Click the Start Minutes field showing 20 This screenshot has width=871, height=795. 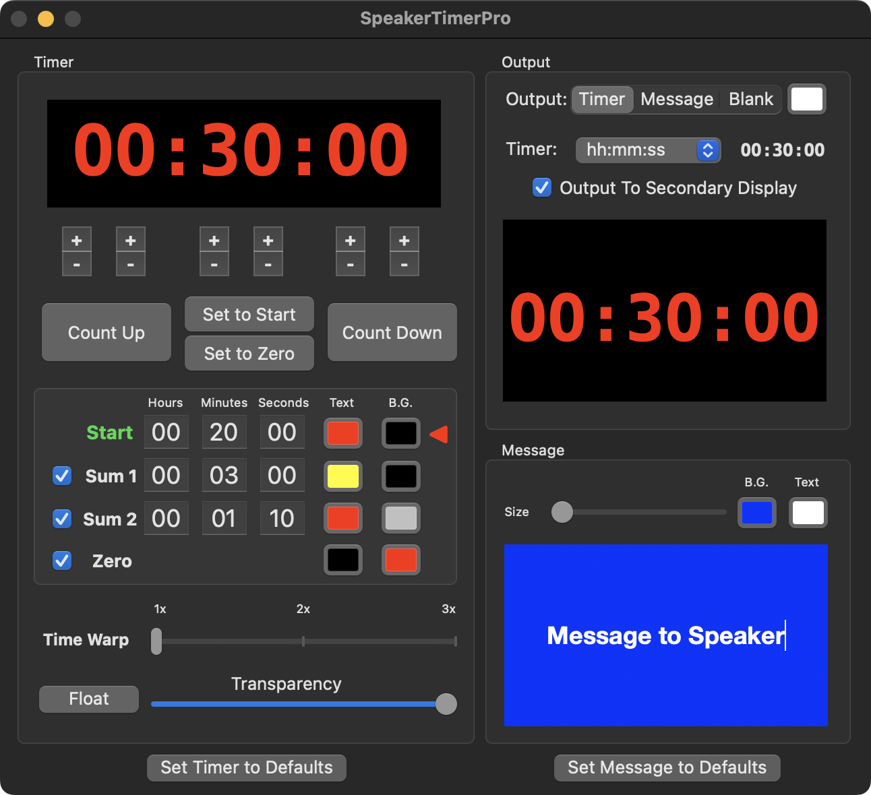[x=224, y=432]
